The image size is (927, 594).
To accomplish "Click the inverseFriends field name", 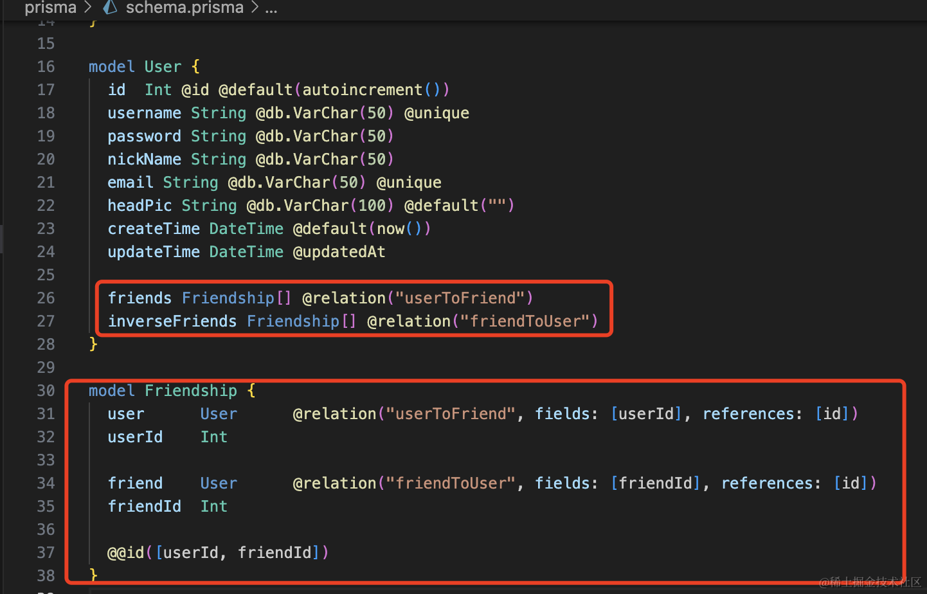I will click(172, 321).
